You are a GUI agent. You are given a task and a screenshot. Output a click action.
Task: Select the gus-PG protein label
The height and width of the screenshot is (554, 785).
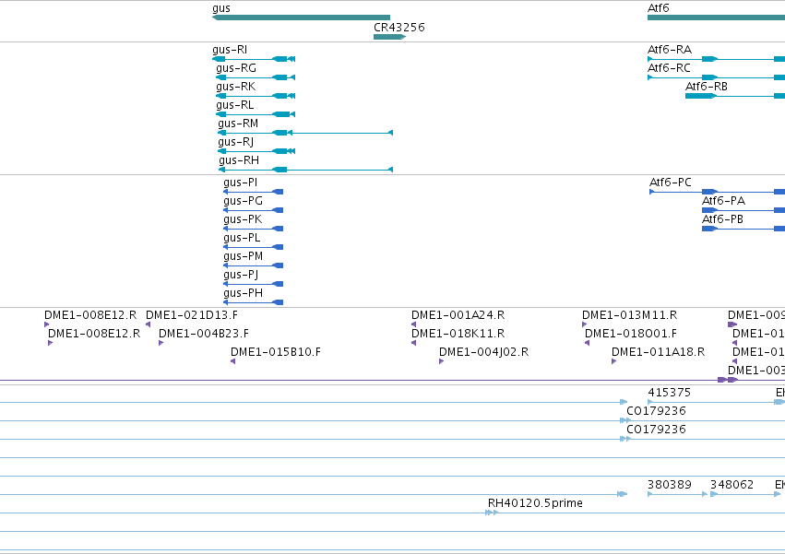pyautogui.click(x=243, y=201)
